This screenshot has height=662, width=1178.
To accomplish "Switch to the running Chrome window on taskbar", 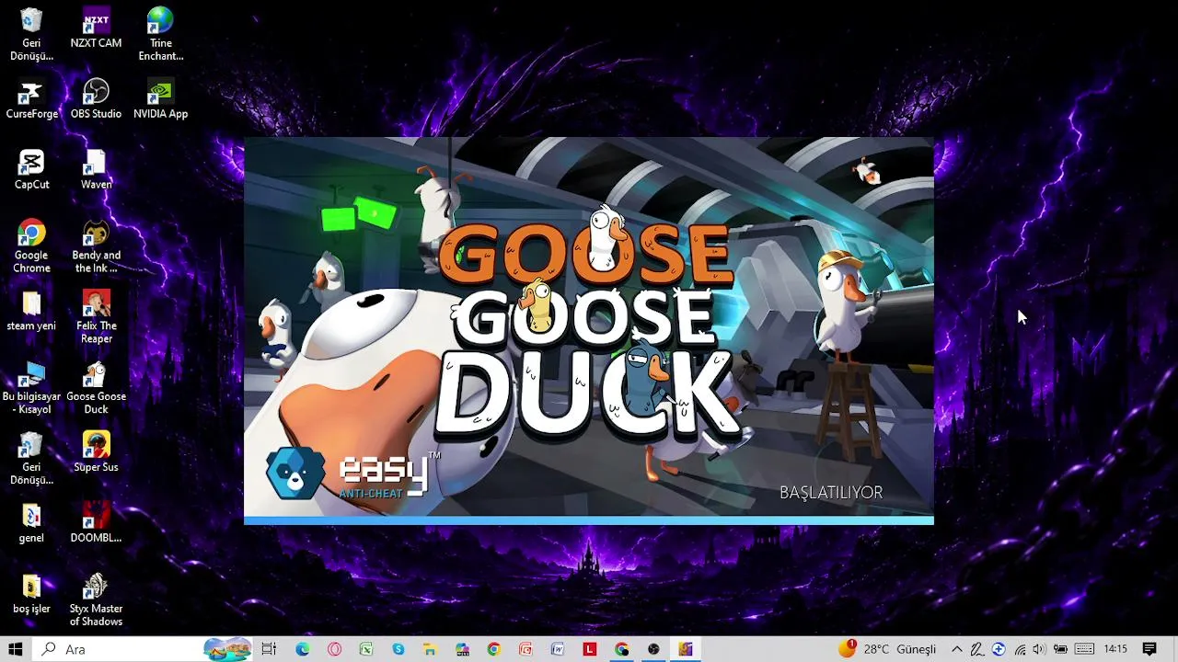I will click(x=622, y=649).
